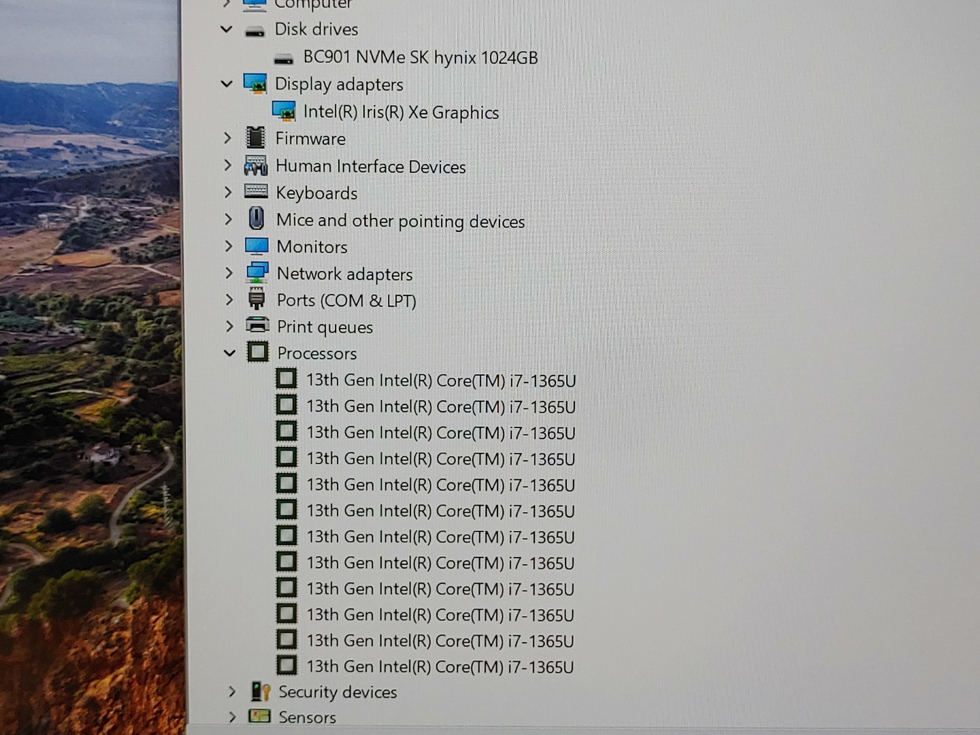Screen dimensions: 980x735
Task: Expand the Keyboards node
Action: pos(228,192)
